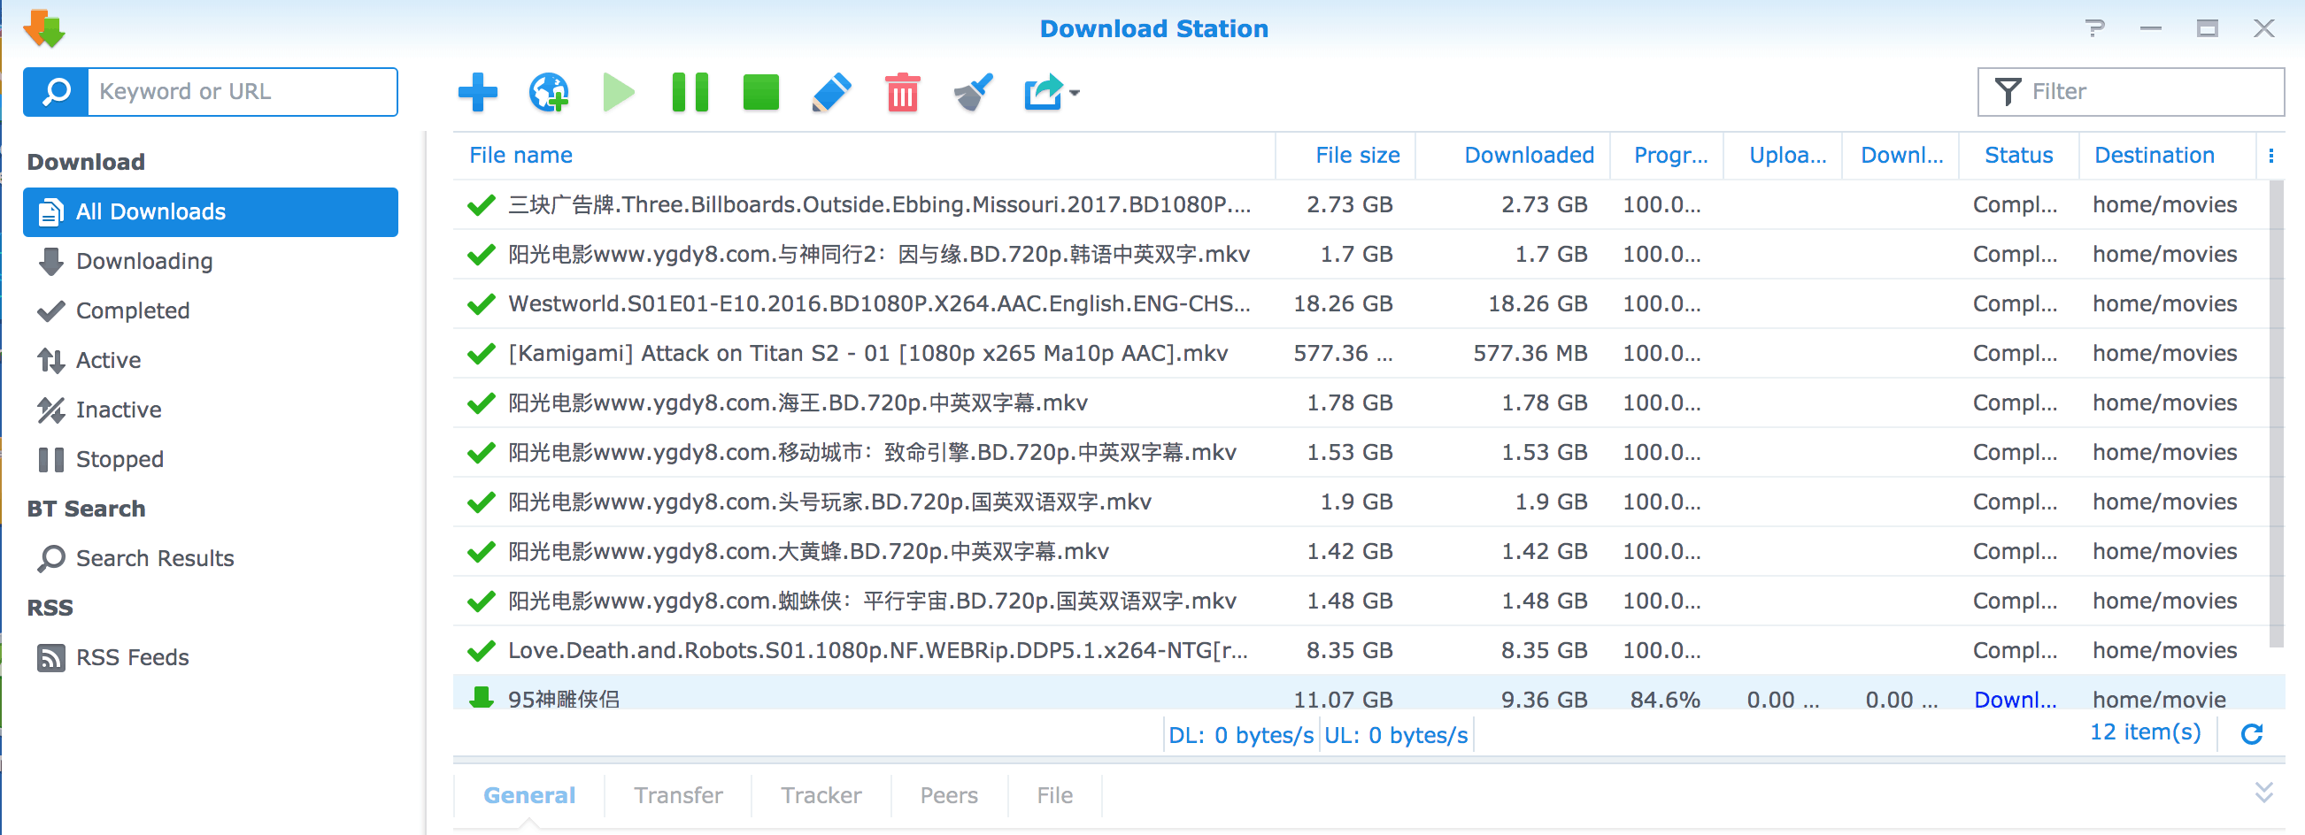
Task: Click the 577.36 MB downloaded cell
Action: pyautogui.click(x=1530, y=353)
